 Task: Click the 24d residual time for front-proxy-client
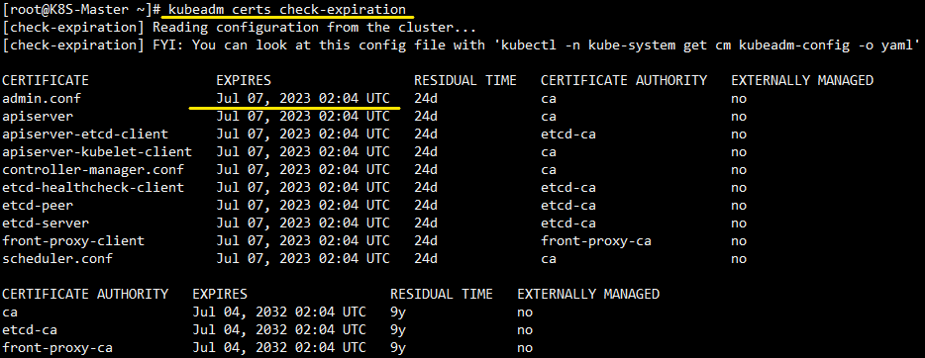click(426, 241)
